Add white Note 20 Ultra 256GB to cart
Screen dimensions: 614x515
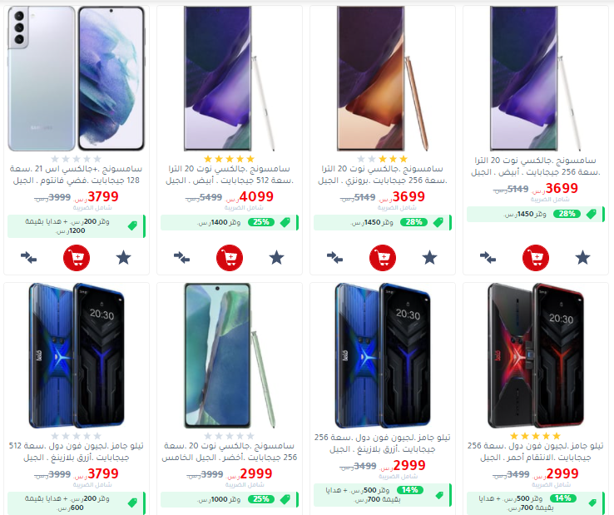[x=536, y=258]
